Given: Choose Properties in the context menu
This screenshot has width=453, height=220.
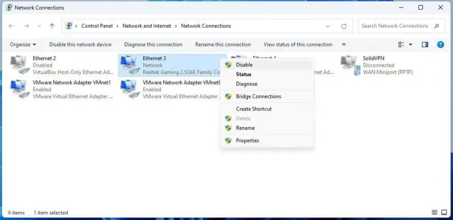Looking at the screenshot, I should coord(267,140).
